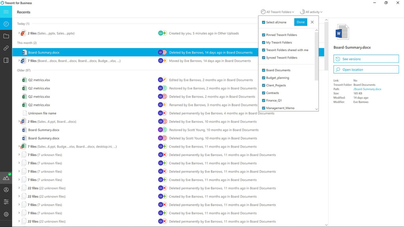404x227 pixels.
Task: Toggle the Select all/none checkbox
Action: tap(264, 22)
